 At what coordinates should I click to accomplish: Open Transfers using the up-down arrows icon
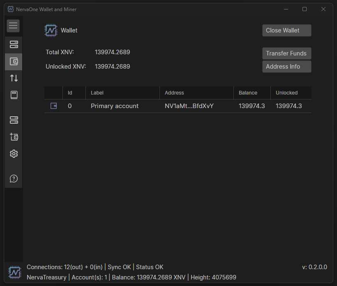[x=14, y=78]
